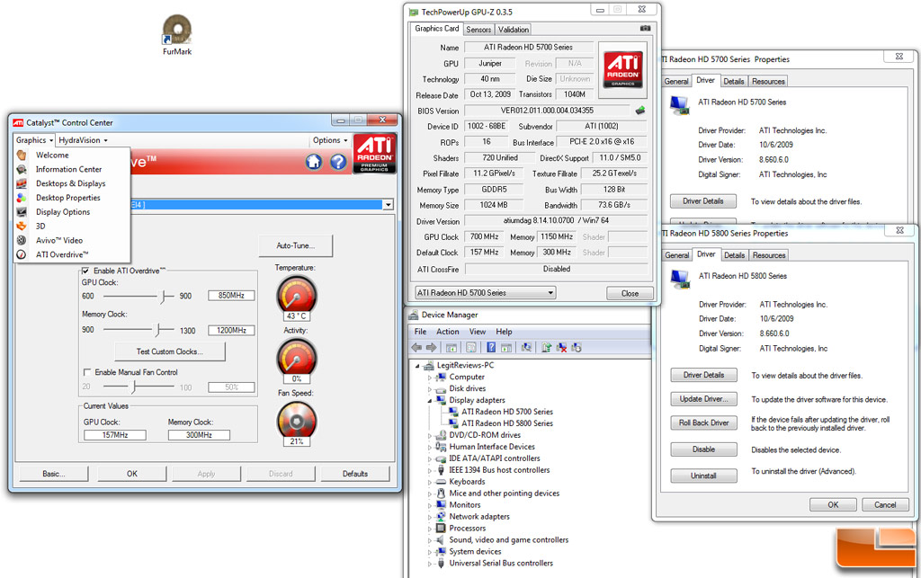Click the Disable device toolbar icon

pos(577,347)
